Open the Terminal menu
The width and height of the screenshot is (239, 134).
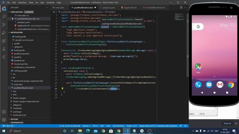click(x=50, y=3)
